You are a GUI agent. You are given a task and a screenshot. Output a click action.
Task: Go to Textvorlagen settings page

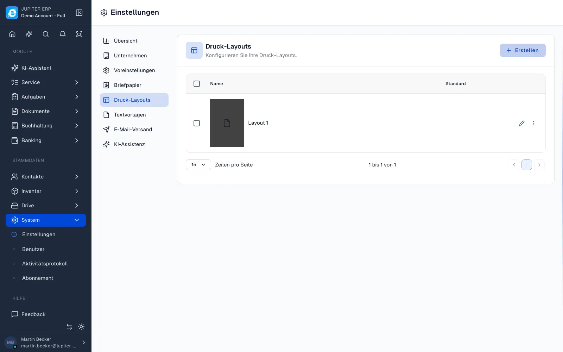tap(134, 115)
